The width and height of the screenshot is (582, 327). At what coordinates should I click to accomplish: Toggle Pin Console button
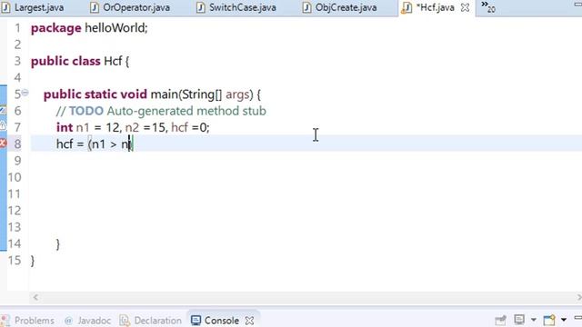(x=500, y=320)
